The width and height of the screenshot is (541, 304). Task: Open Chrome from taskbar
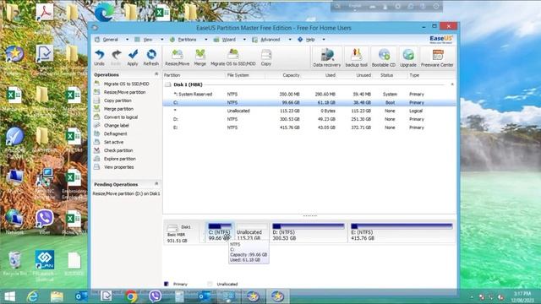pyautogui.click(x=131, y=296)
